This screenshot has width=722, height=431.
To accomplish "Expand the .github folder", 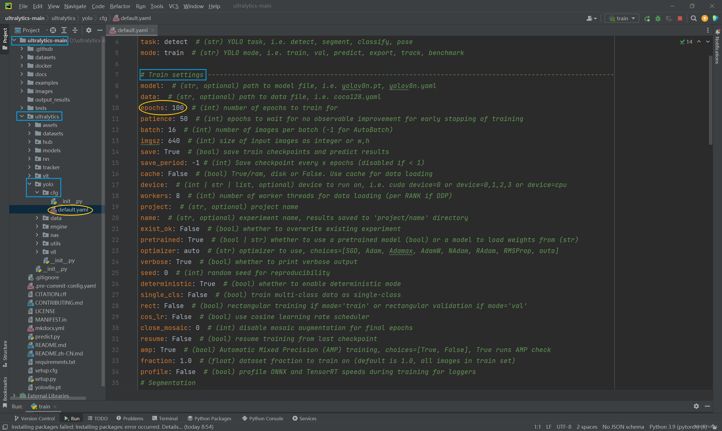I will coord(22,49).
